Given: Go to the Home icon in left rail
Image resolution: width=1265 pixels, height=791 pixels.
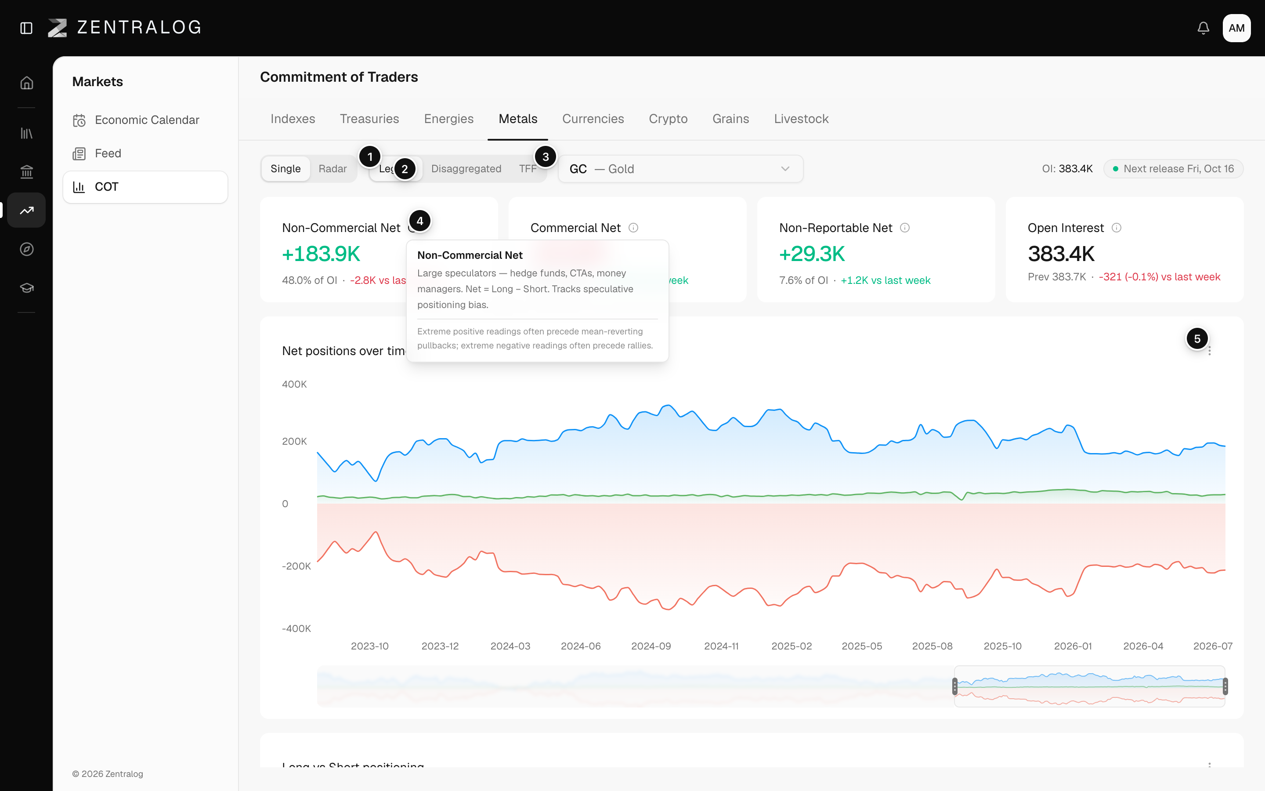Looking at the screenshot, I should [27, 83].
